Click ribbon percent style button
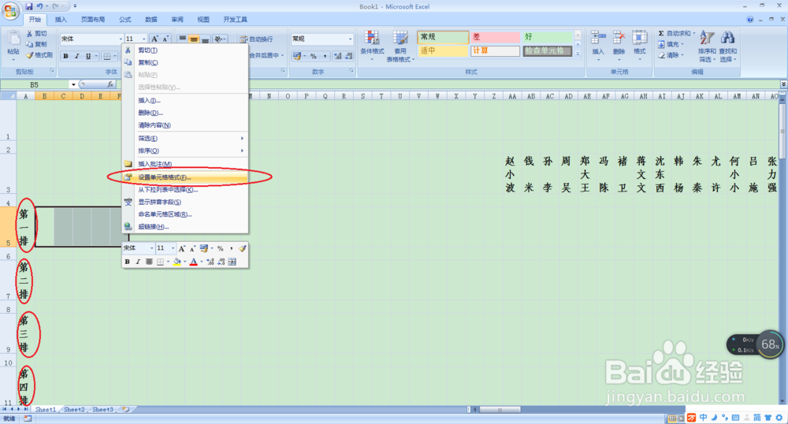 [x=314, y=56]
